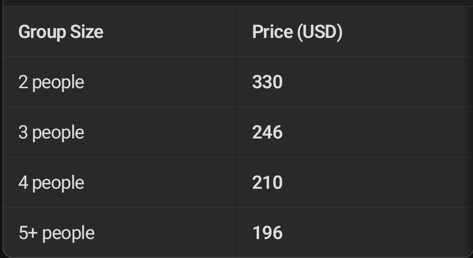
Task: Select the 5+ people table cell
Action: click(119, 232)
